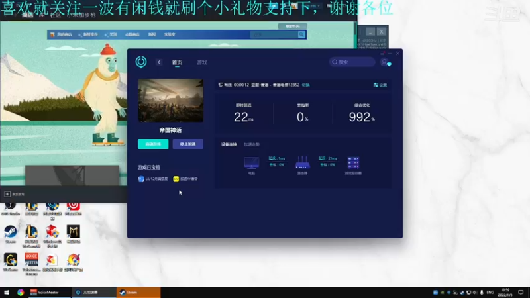Click the Windows Start button
Screen dimensions: 530x298
pyautogui.click(x=7, y=292)
